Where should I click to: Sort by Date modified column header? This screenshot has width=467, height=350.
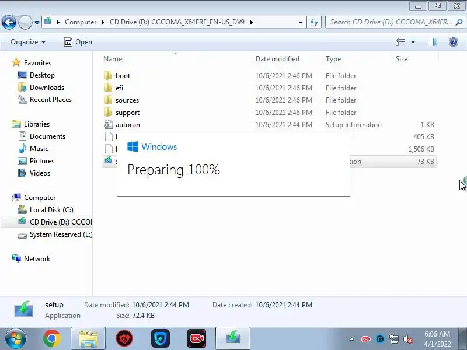[287, 59]
